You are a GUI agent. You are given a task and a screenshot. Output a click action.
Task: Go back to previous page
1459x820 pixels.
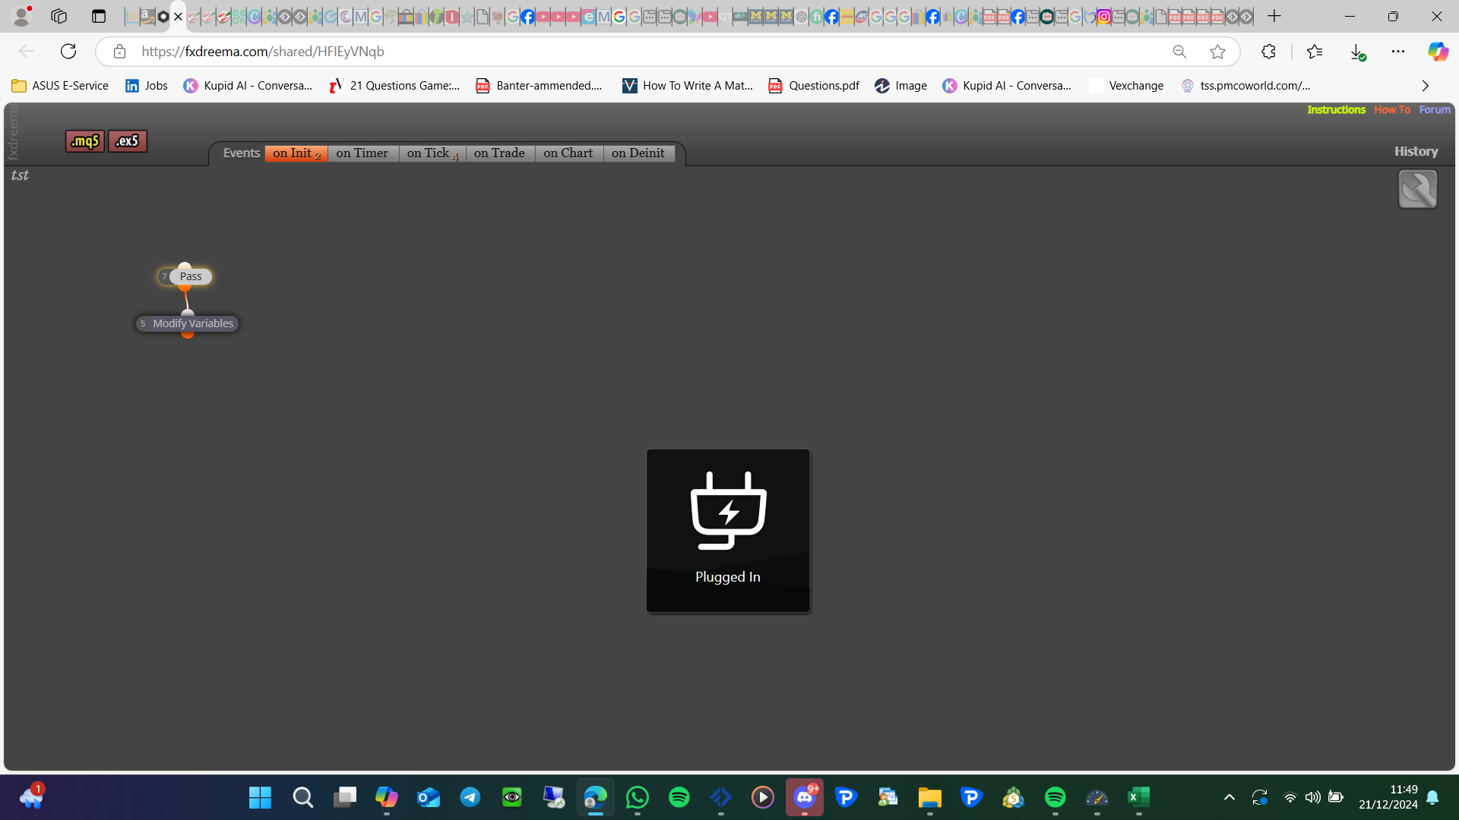[27, 52]
